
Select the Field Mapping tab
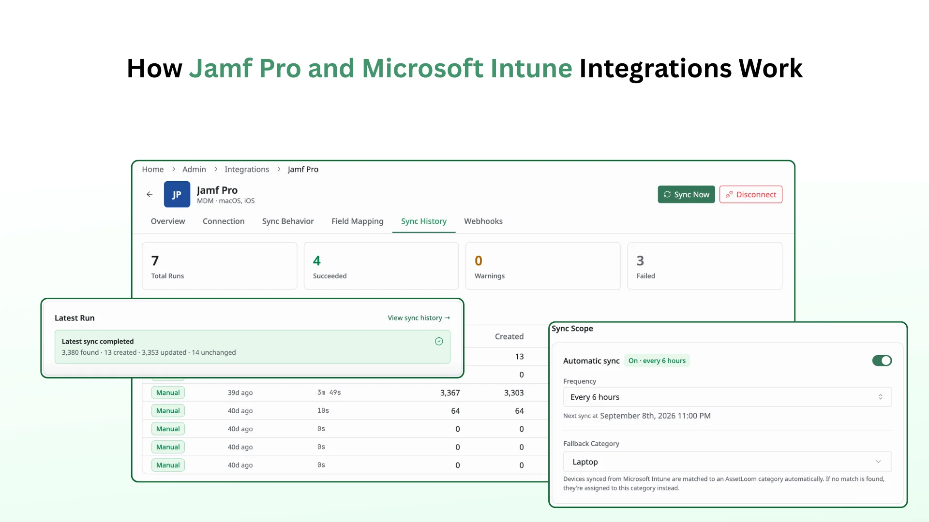click(x=357, y=221)
